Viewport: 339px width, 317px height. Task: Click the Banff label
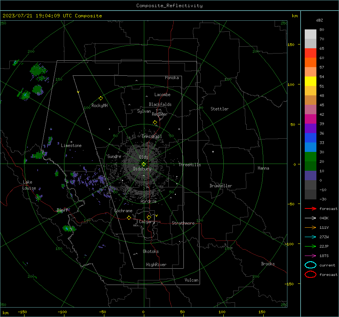(x=63, y=210)
